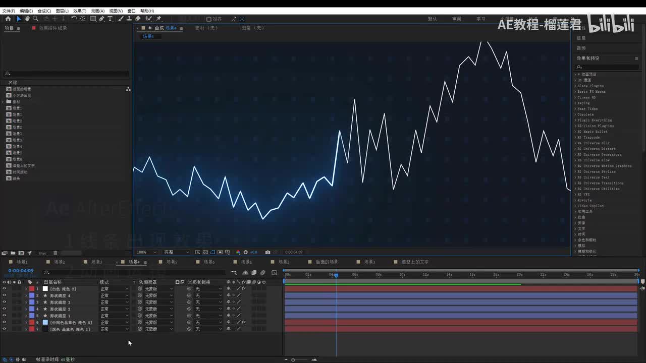
Task: Select the Clone Stamp tool
Action: tap(130, 19)
